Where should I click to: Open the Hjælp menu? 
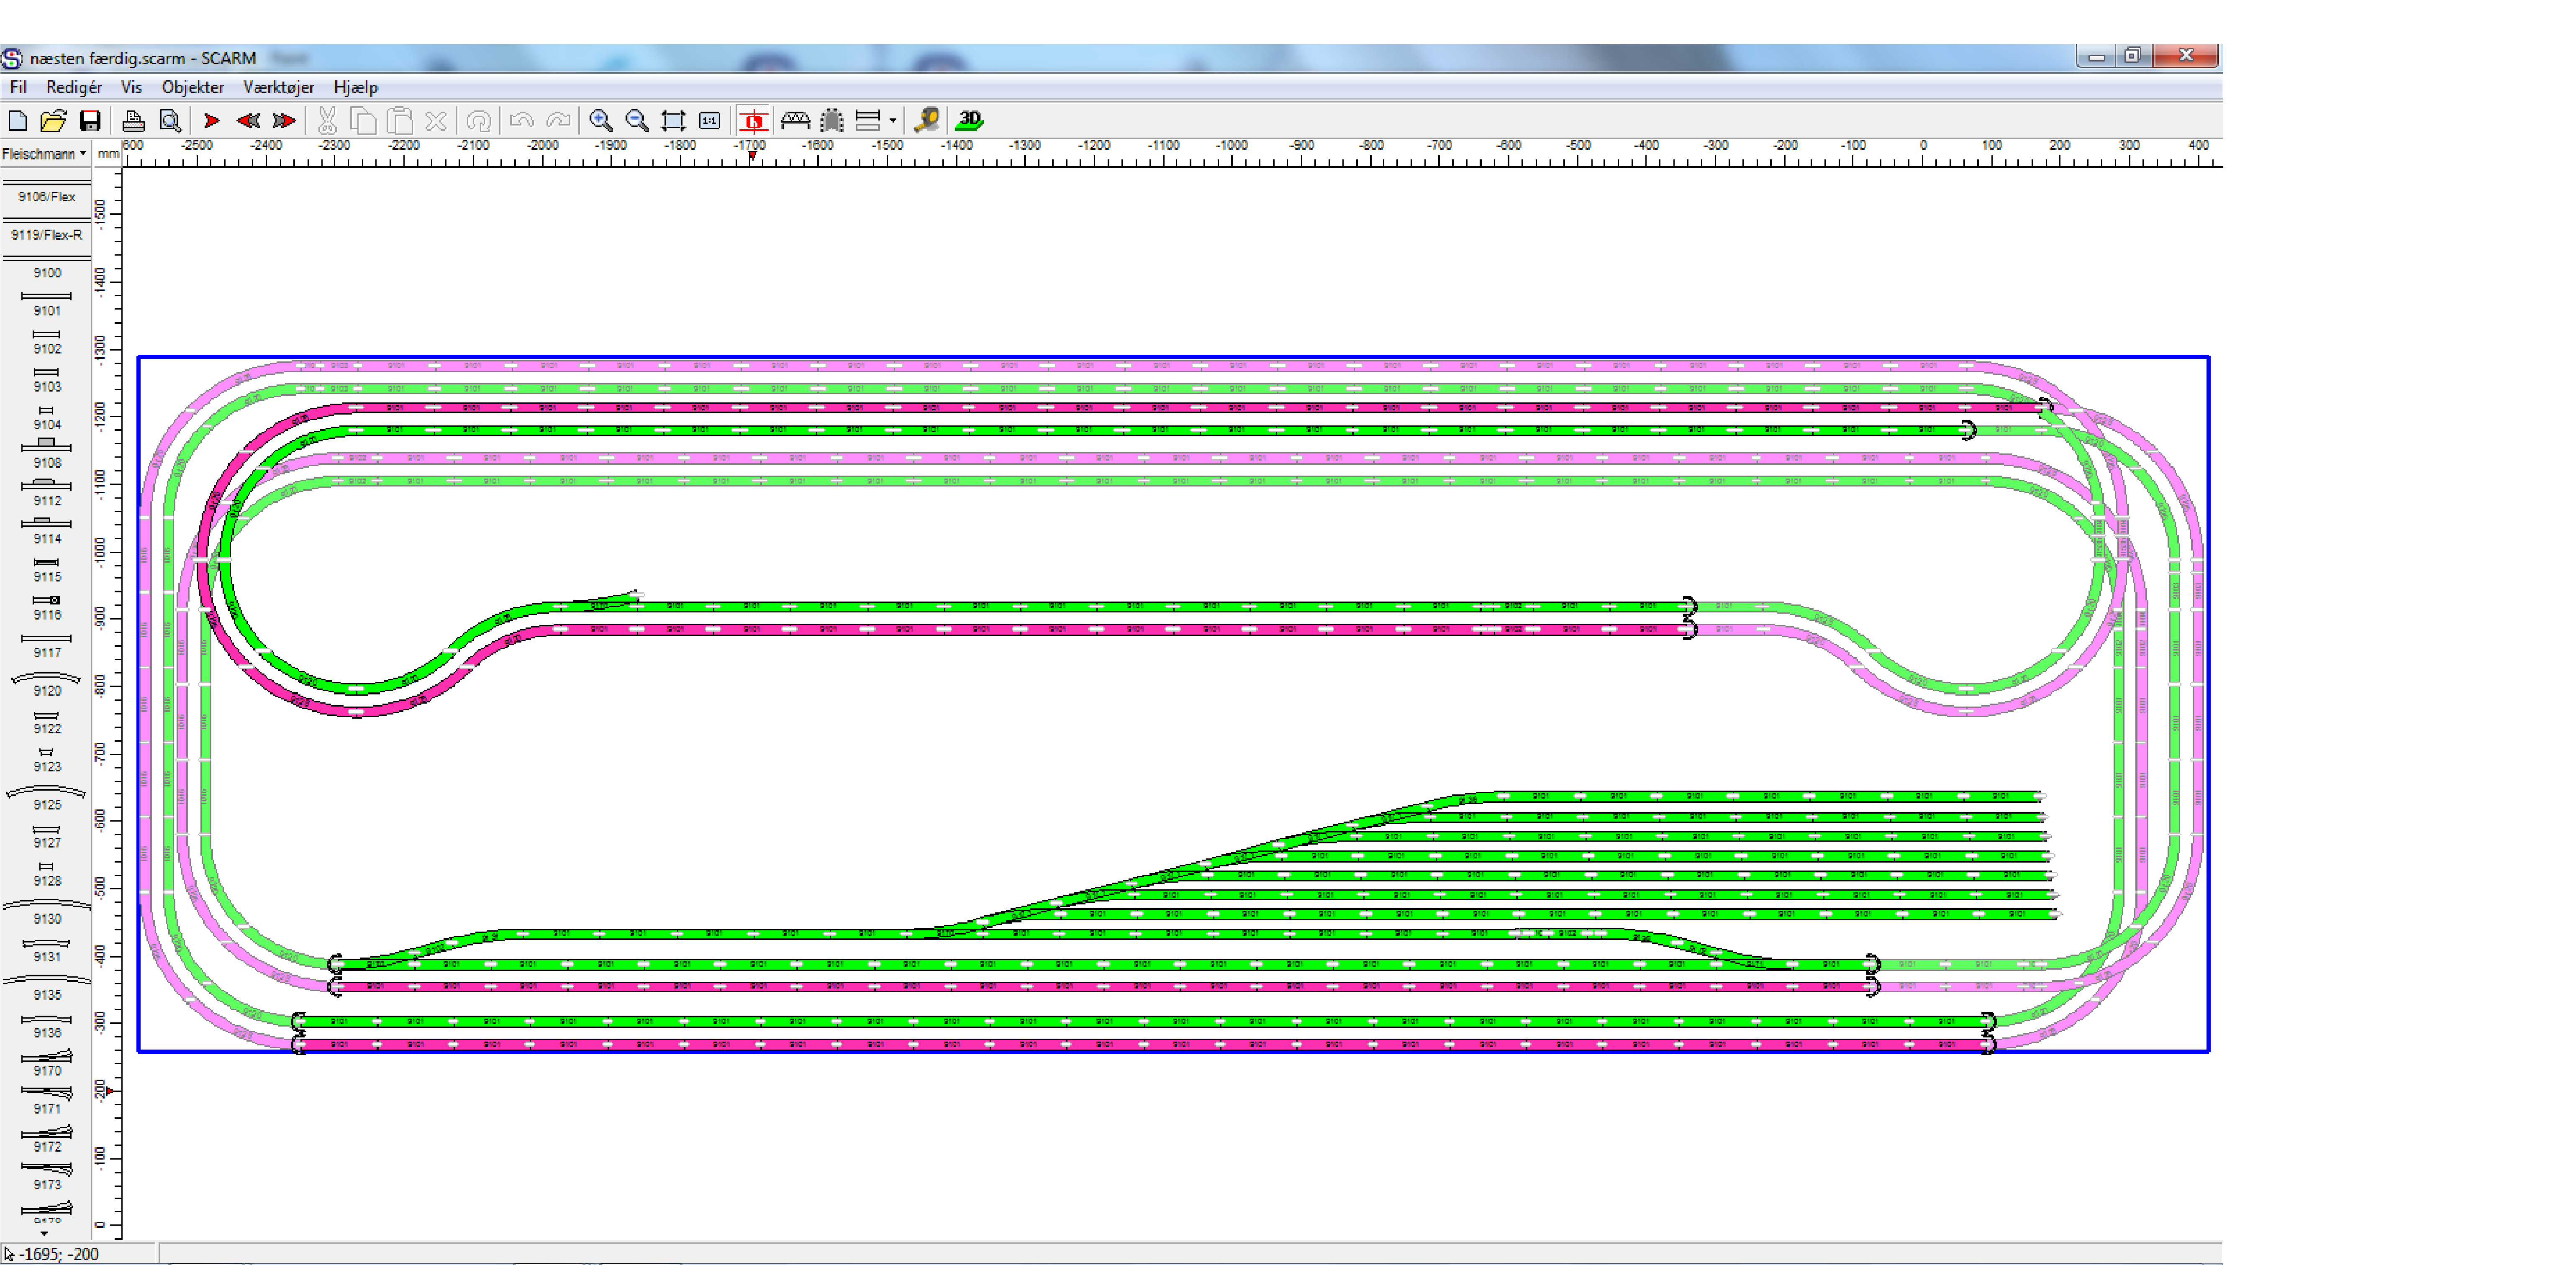356,88
